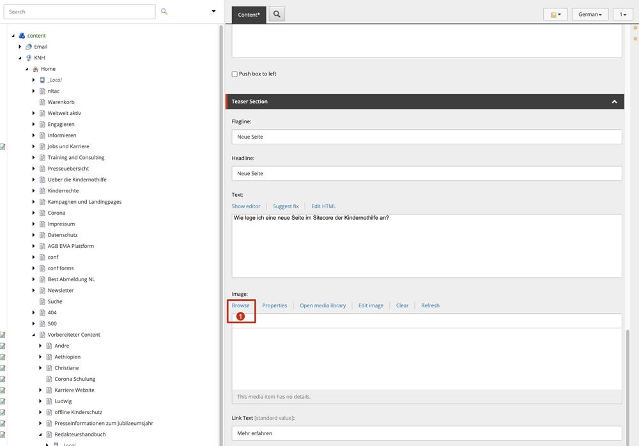The width and height of the screenshot is (639, 446).
Task: Click the content root database icon
Action: 22,36
